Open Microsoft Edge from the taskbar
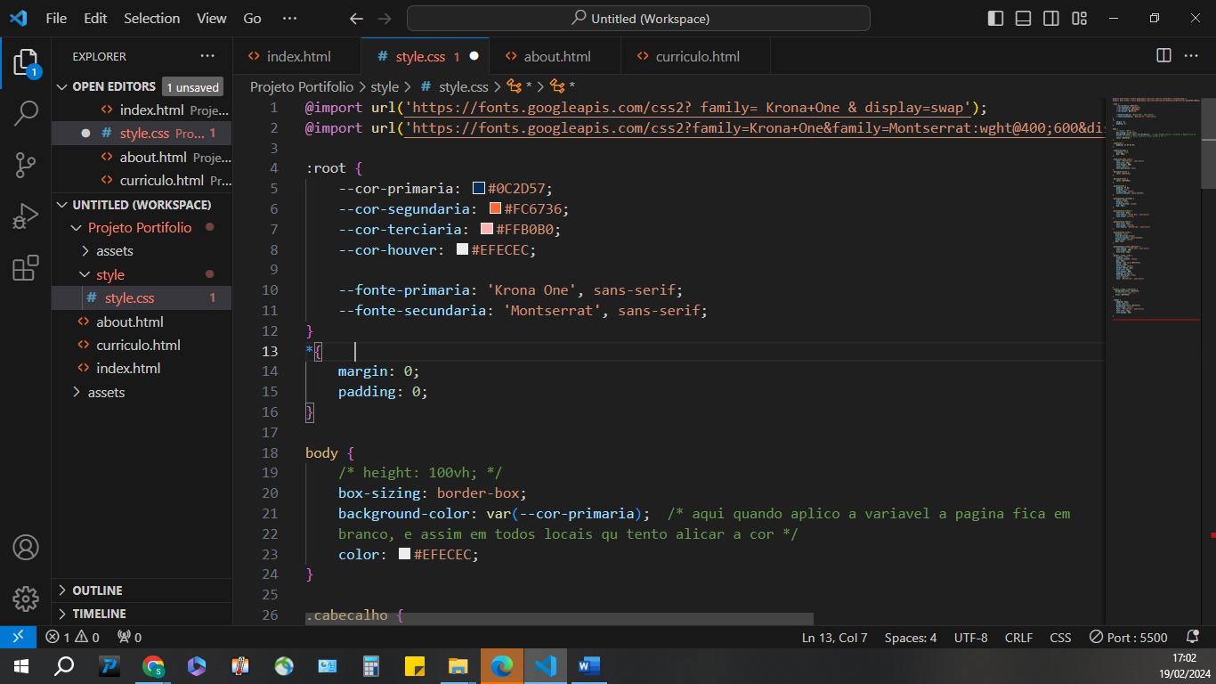 tap(502, 666)
